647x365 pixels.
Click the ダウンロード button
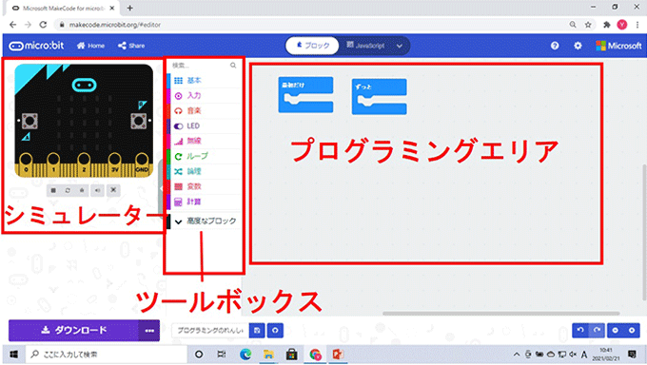(73, 330)
